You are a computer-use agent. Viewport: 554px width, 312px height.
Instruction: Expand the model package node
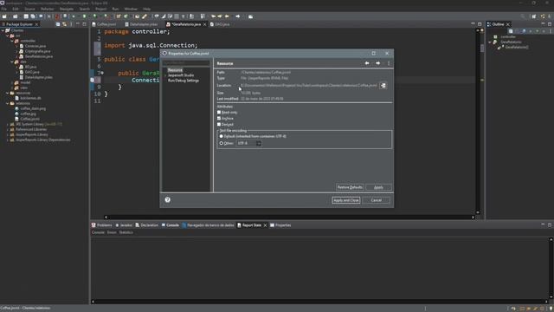[12, 83]
